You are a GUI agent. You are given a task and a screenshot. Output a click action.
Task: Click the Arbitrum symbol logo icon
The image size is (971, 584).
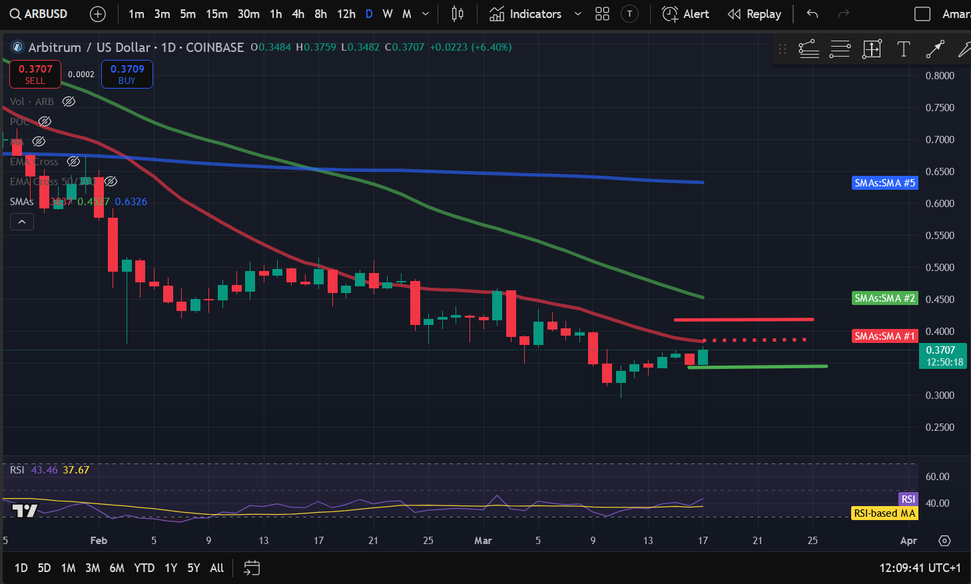pyautogui.click(x=17, y=47)
